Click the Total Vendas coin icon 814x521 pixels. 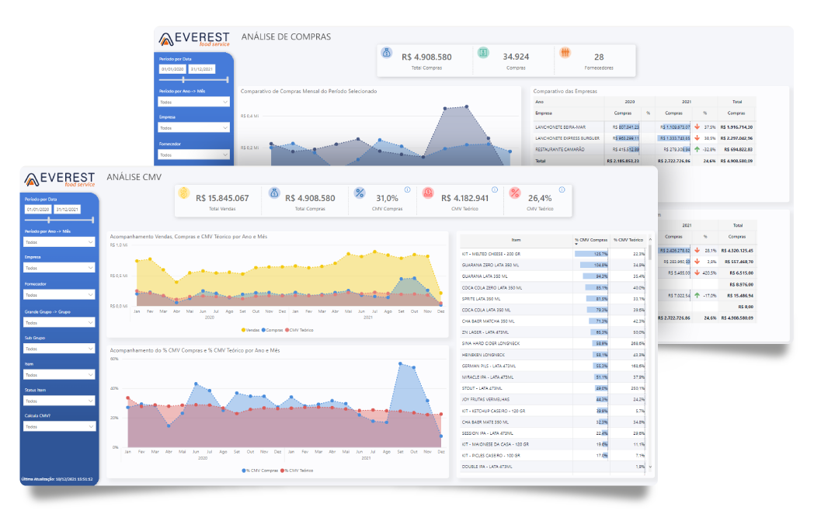185,193
